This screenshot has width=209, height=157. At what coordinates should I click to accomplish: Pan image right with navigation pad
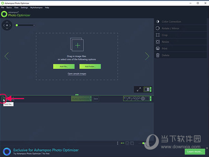(10, 25)
